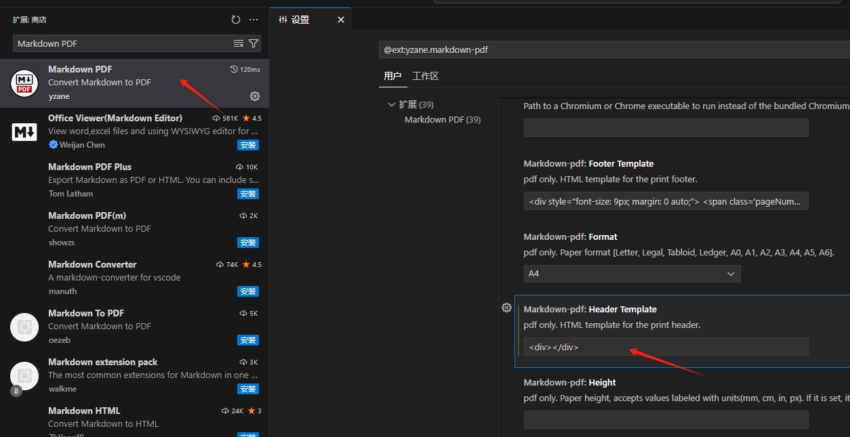Clear the extension search results
The height and width of the screenshot is (437, 850).
[239, 43]
